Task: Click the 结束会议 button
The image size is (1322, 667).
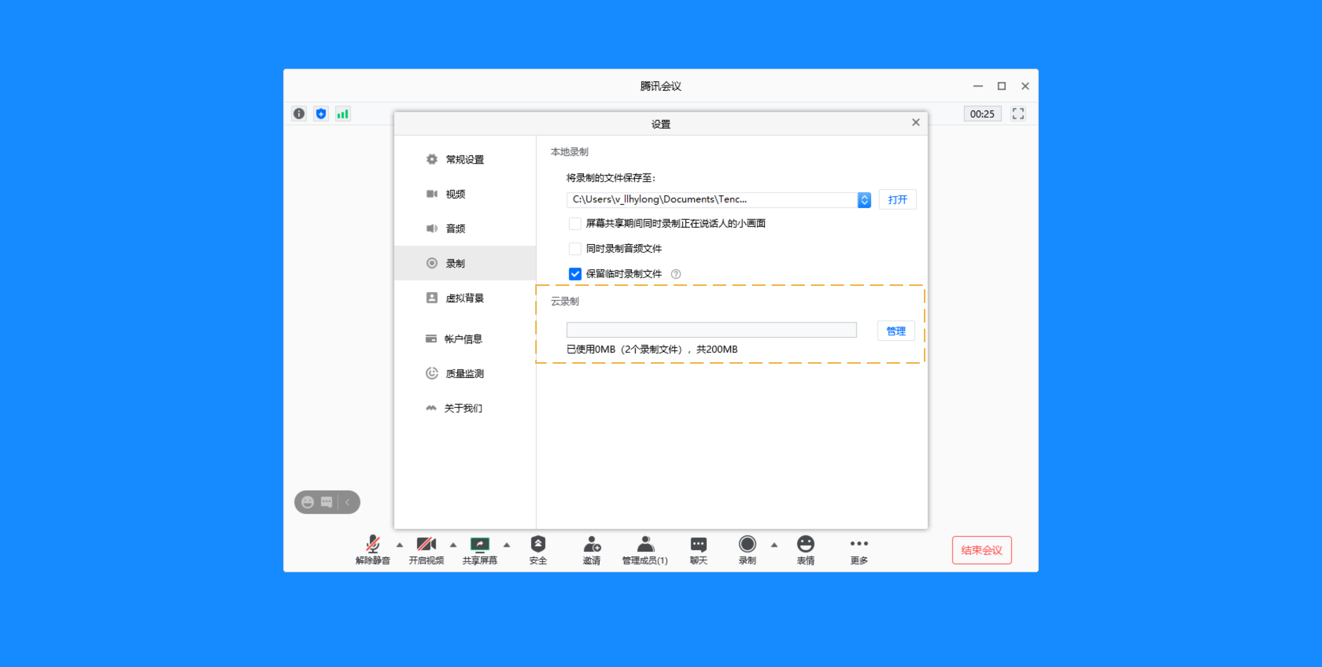Action: point(982,550)
